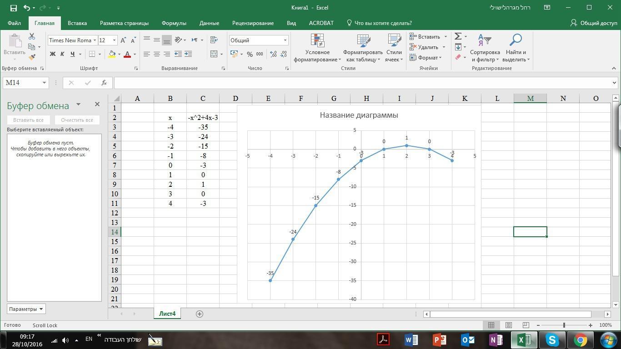This screenshot has width=621, height=349.
Task: Switch to the Рецензирование tab
Action: coord(253,23)
